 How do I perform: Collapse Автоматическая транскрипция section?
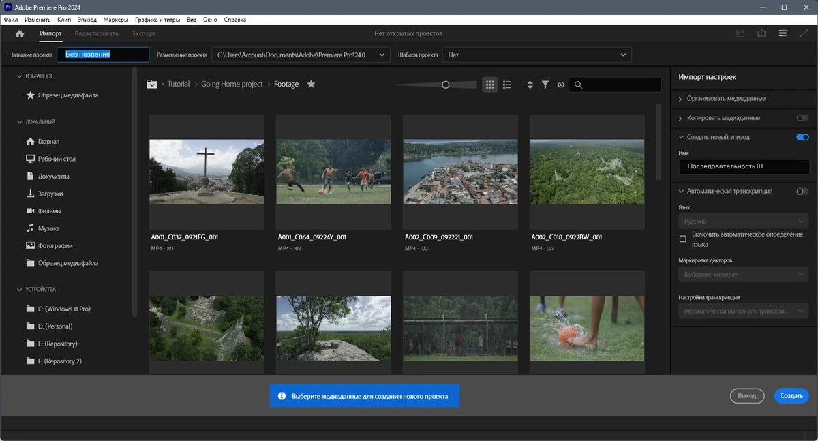coord(680,192)
